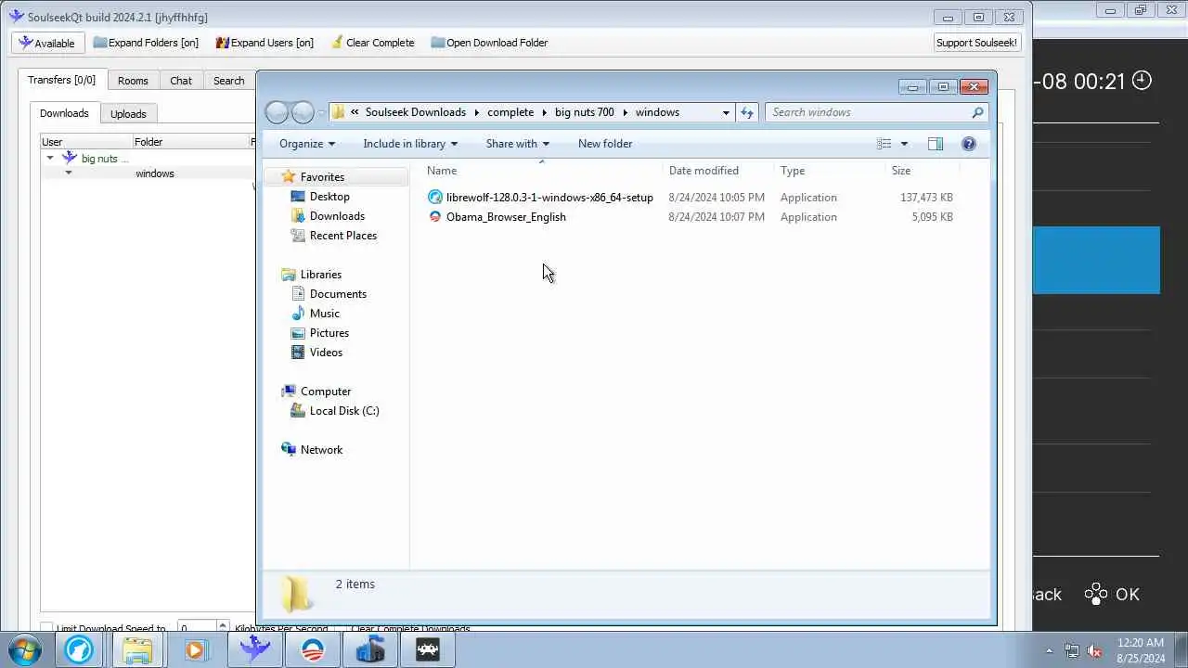Launch LibreWolf from the taskbar
This screenshot has width=1188, height=668.
click(x=79, y=649)
